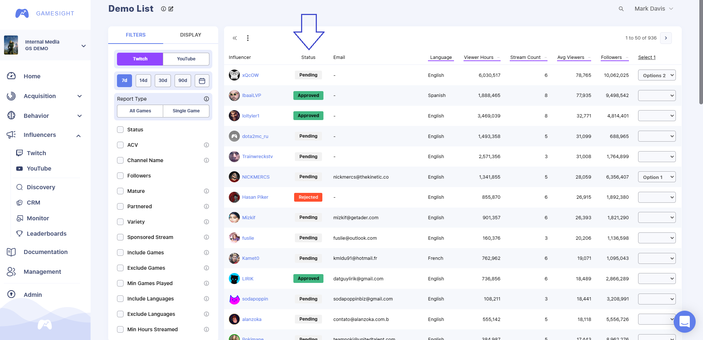Check the Variety filter checkbox

pos(120,222)
